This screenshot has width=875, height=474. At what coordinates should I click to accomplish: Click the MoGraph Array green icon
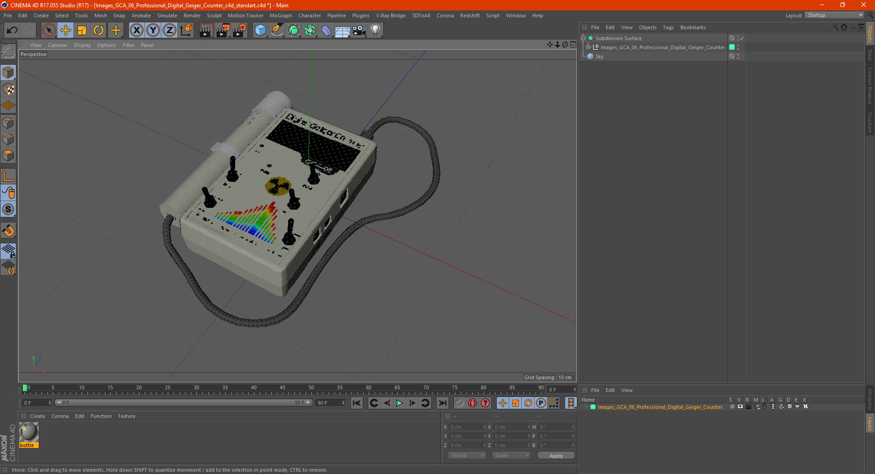point(310,31)
